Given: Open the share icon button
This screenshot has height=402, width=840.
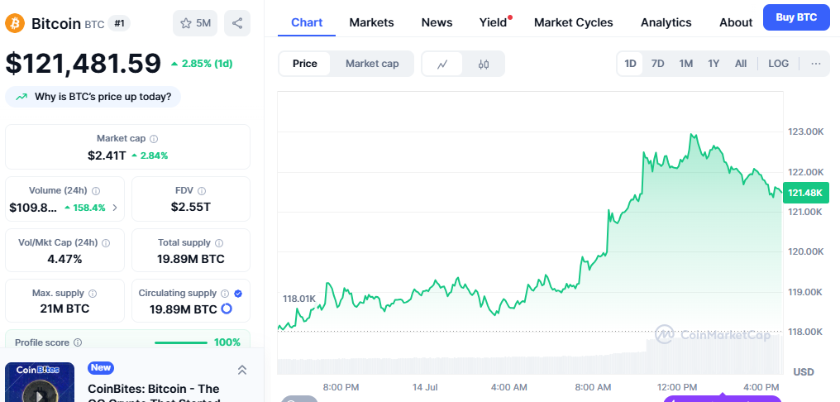Looking at the screenshot, I should [x=236, y=23].
